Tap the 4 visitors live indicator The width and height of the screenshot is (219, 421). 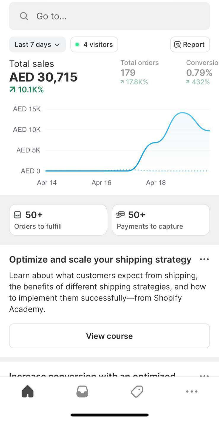click(x=94, y=44)
